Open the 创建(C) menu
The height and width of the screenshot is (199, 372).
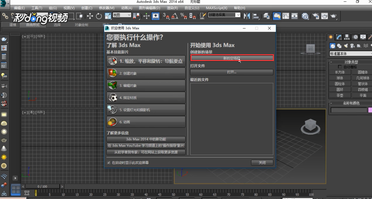point(87,8)
